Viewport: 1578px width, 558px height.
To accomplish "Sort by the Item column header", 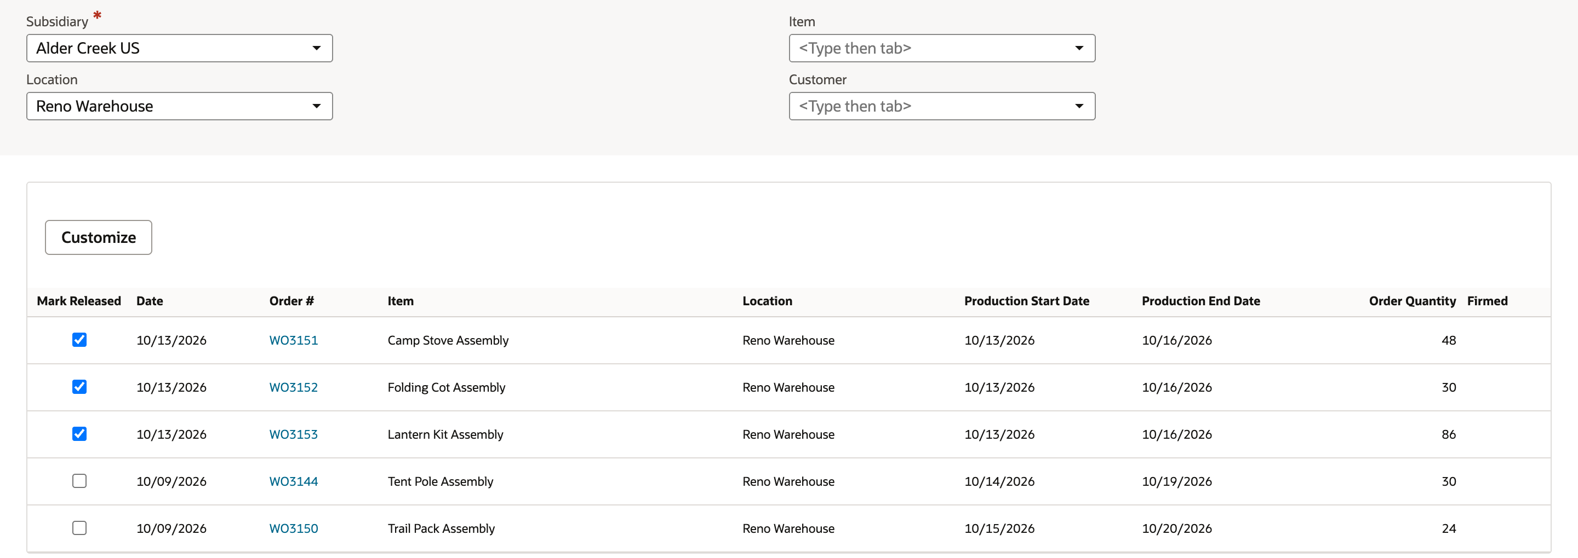I will point(401,301).
